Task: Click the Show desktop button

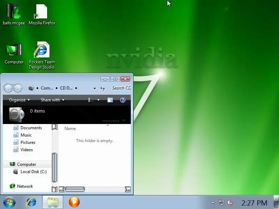Action: click(x=276, y=202)
